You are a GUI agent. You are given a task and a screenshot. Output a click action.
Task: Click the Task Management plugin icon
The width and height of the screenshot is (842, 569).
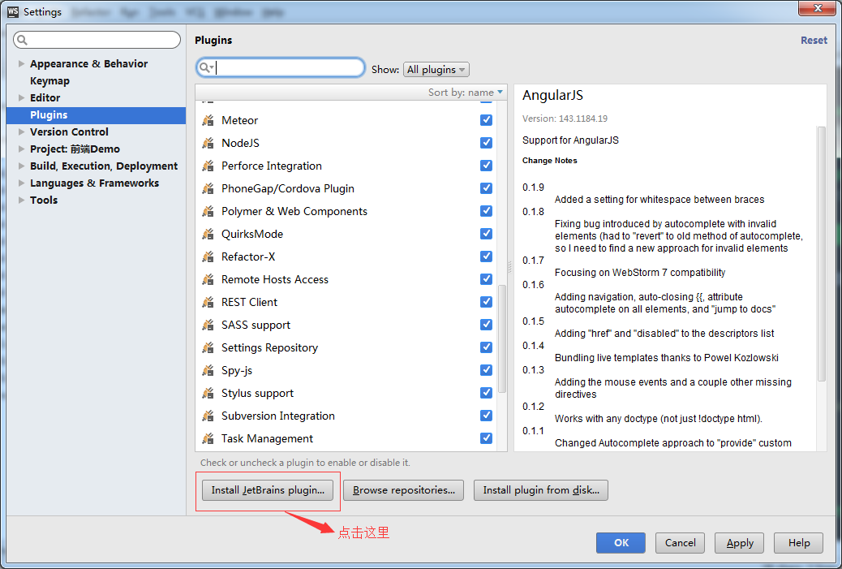208,438
